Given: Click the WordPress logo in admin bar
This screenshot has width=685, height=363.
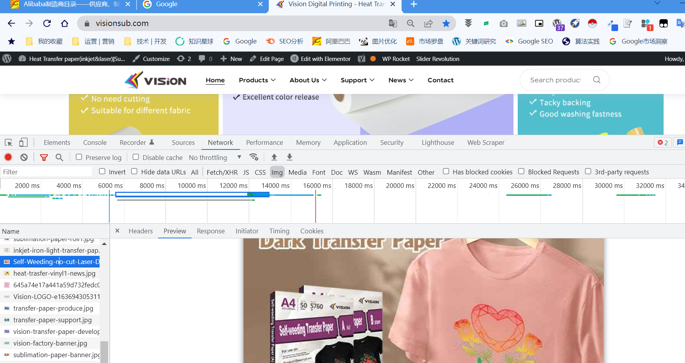Looking at the screenshot, I should tap(7, 59).
